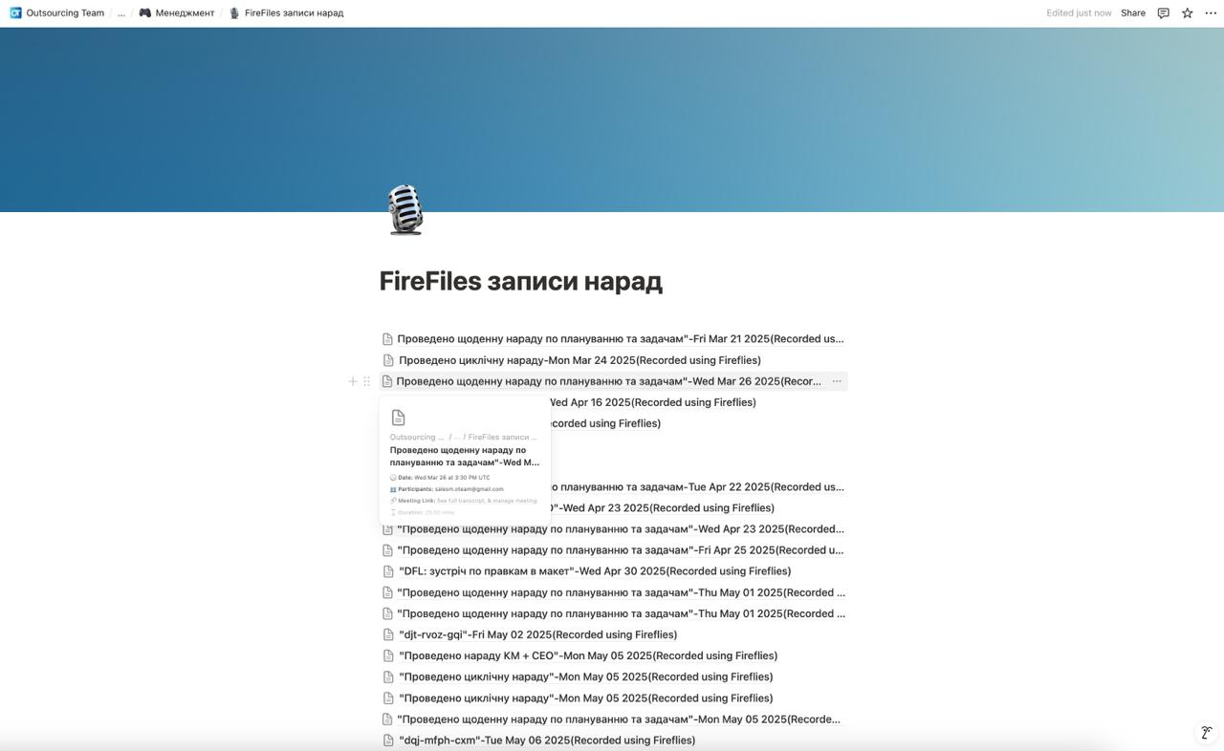Screen dimensions: 1224x751
Task: Open Проведено нараду KM + CEO page
Action: pos(587,655)
